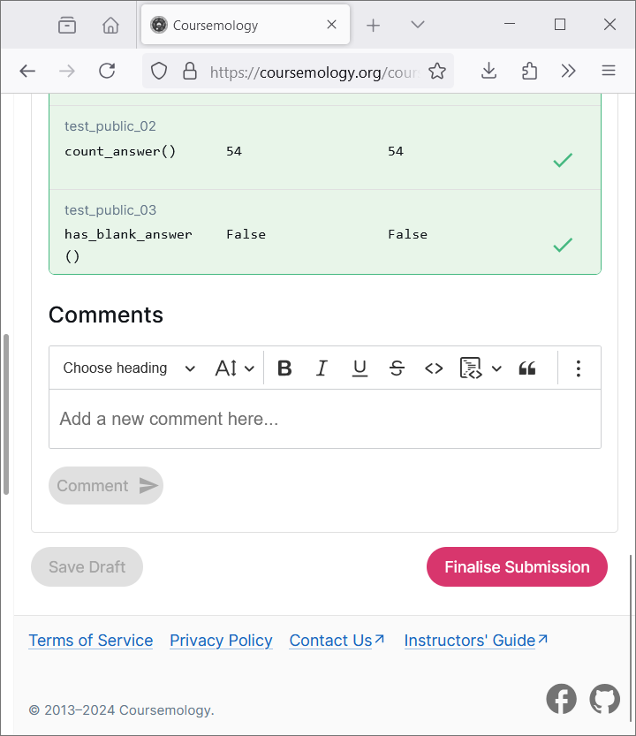This screenshot has width=636, height=736.
Task: Insert a block quote
Action: pyautogui.click(x=527, y=368)
